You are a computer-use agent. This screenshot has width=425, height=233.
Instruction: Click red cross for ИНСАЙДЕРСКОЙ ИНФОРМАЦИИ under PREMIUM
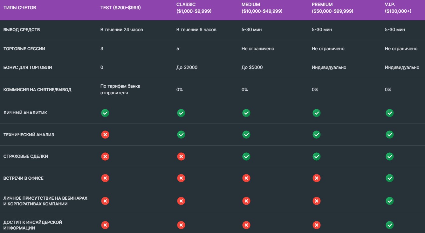click(x=317, y=225)
